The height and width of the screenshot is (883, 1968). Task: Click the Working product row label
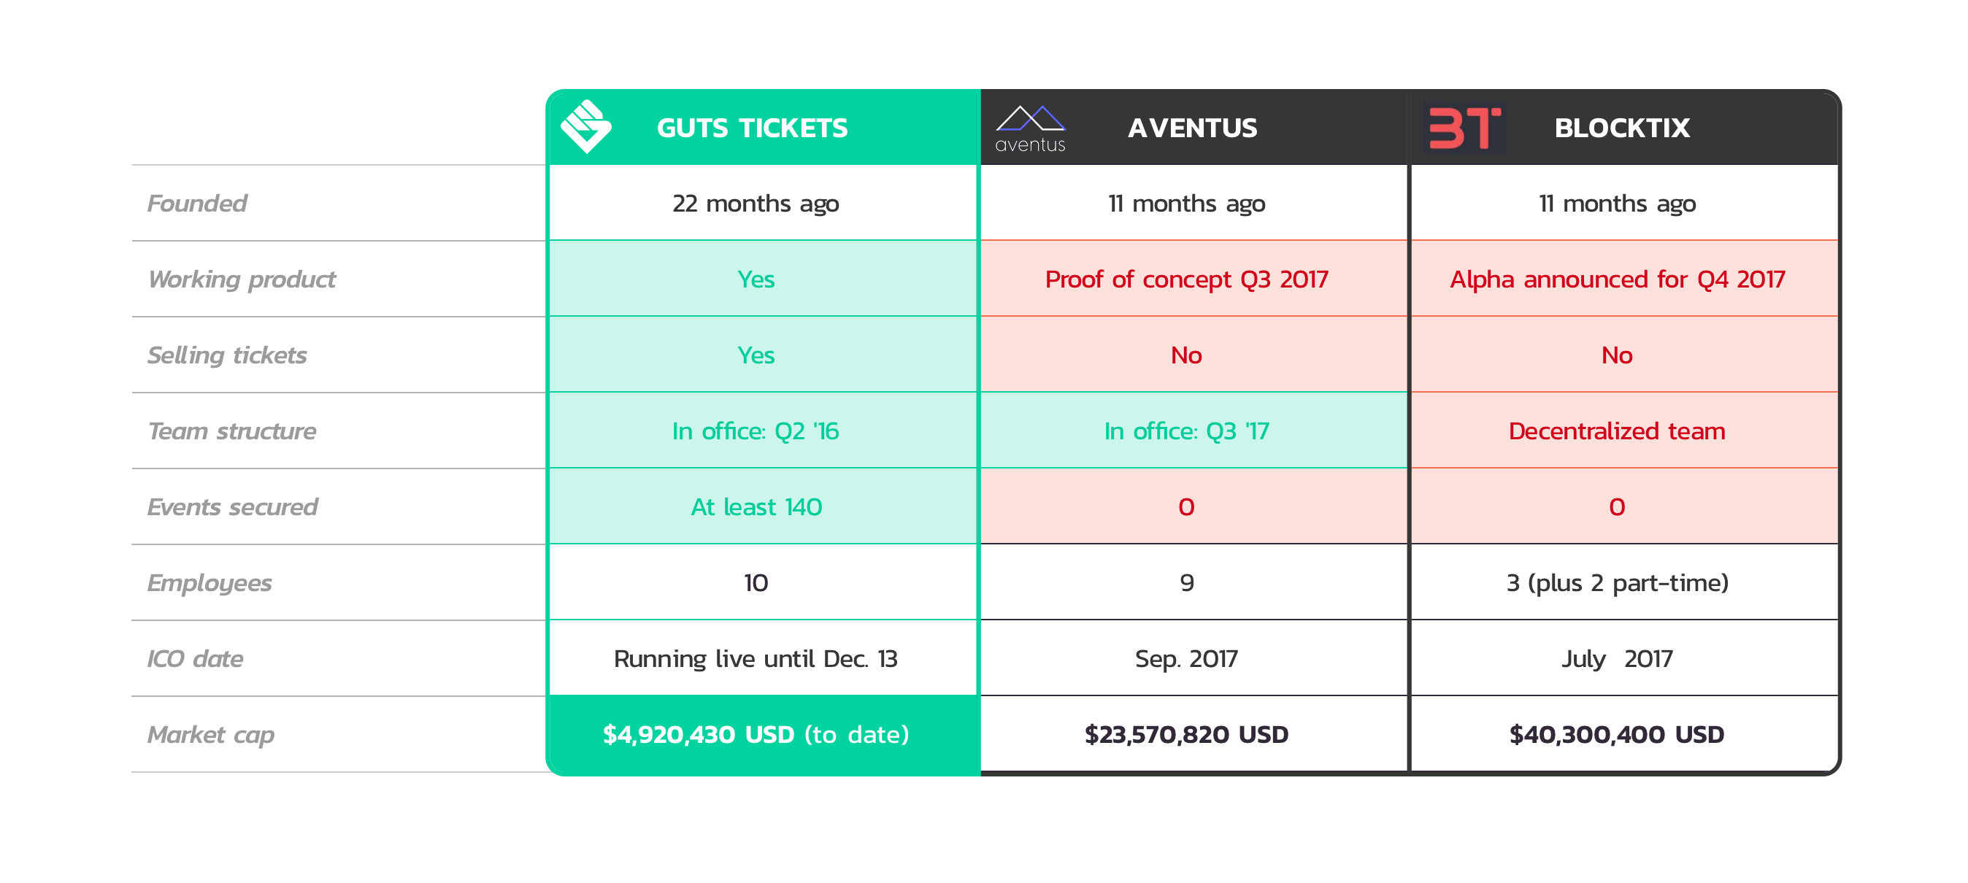[x=242, y=279]
